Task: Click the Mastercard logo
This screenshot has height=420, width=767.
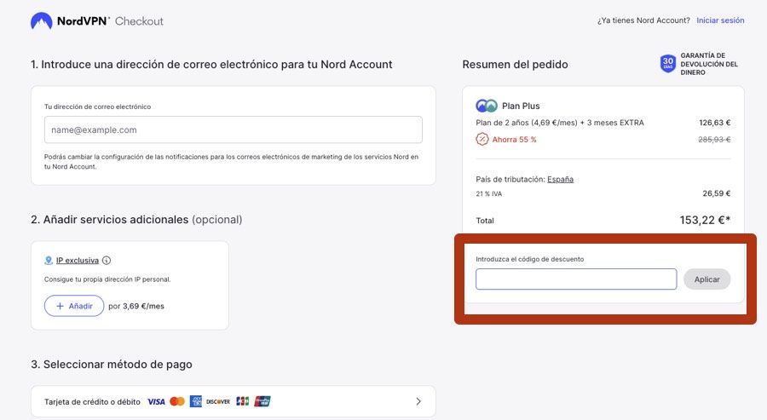Action: tap(177, 401)
